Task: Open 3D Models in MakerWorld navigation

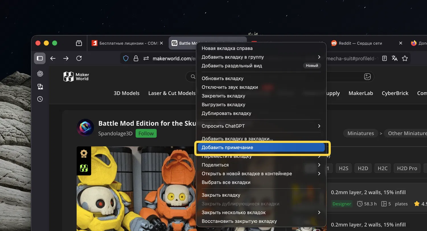Action: (127, 93)
